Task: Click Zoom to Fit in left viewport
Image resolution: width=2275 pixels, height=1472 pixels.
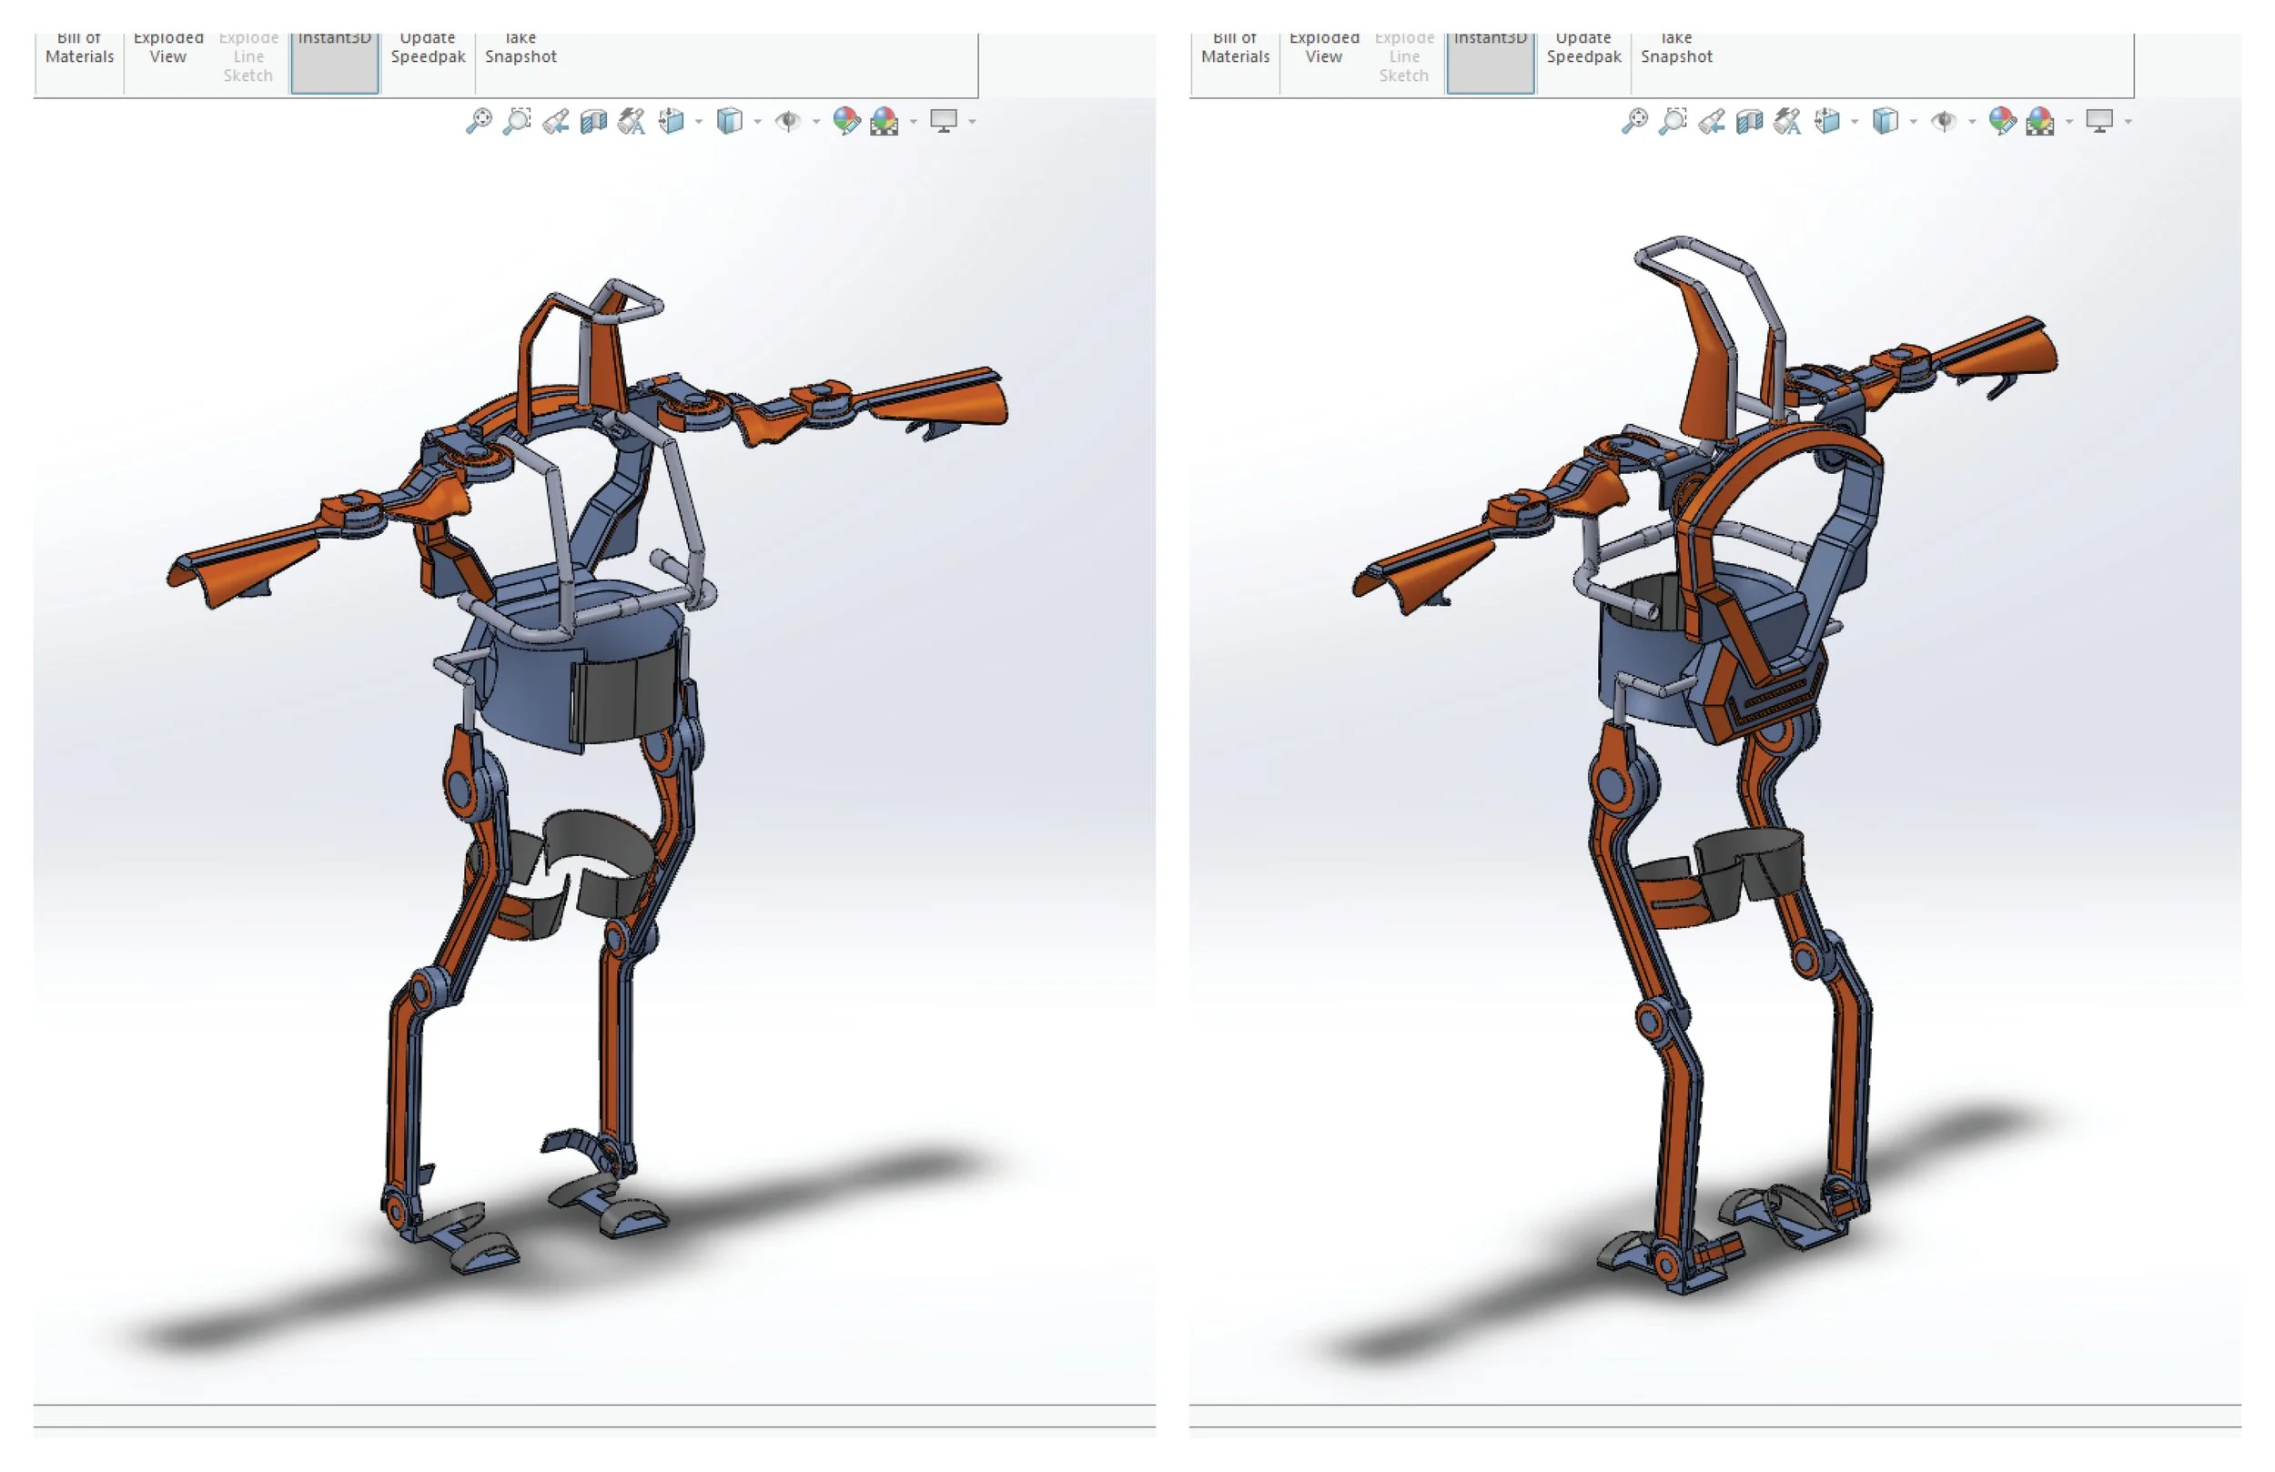Action: tap(478, 120)
